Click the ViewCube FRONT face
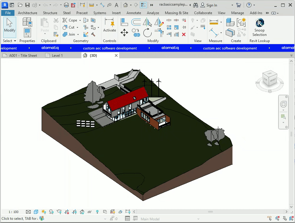Image resolution: width=295 pixels, height=223 pixels. 273,80
